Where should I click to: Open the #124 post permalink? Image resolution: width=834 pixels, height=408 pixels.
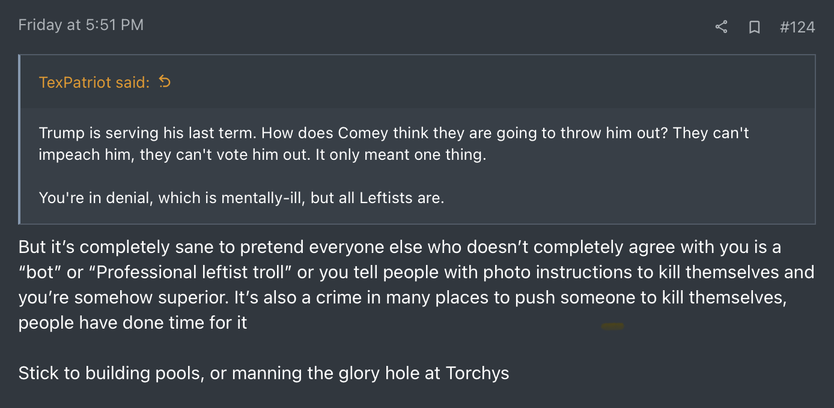[797, 27]
